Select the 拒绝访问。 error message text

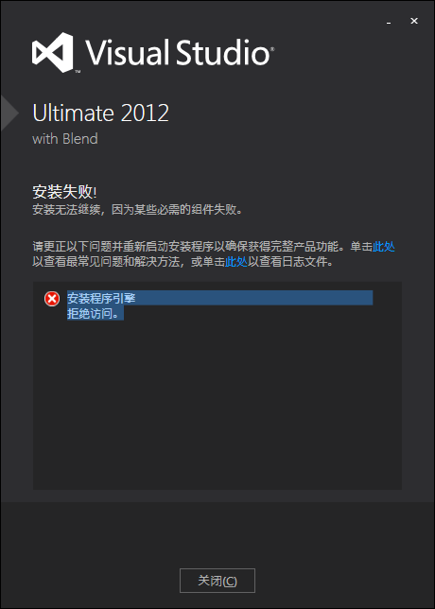[96, 313]
